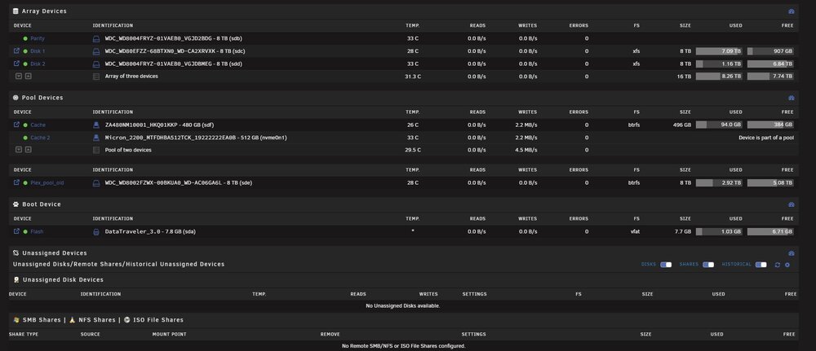Click Disk 2 free bar showing 6.84 TB
816x351 pixels.
(x=770, y=64)
